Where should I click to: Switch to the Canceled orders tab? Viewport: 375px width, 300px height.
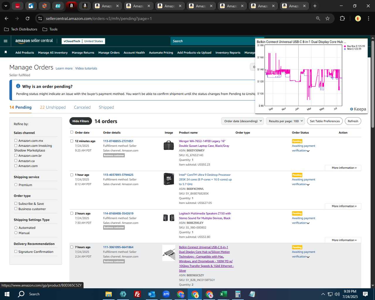click(x=82, y=107)
